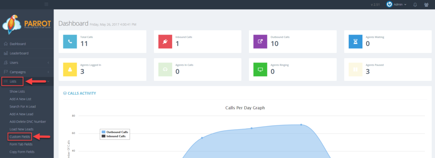Viewport: 435px width, 158px height.
Task: Click the Total Calls phone icon
Action: pyautogui.click(x=70, y=42)
